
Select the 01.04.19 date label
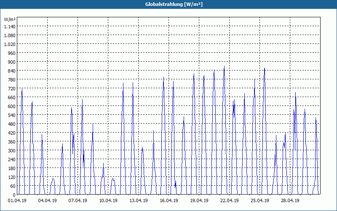tap(17, 201)
